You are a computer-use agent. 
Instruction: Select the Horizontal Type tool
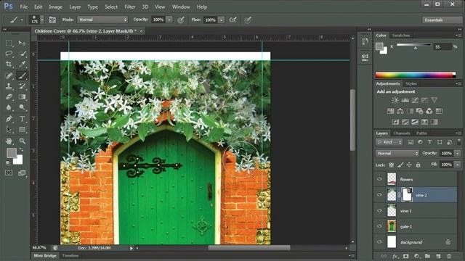click(x=22, y=119)
